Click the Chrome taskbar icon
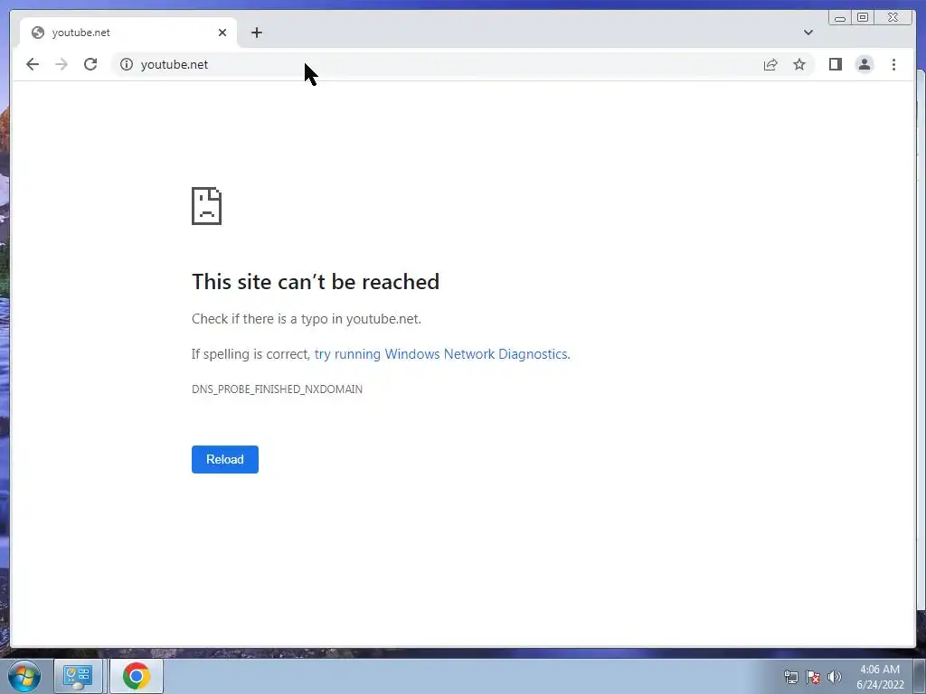Image resolution: width=926 pixels, height=694 pixels. tap(137, 676)
